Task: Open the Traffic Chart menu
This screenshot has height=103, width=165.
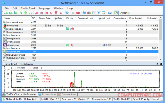Action: [x=28, y=8]
